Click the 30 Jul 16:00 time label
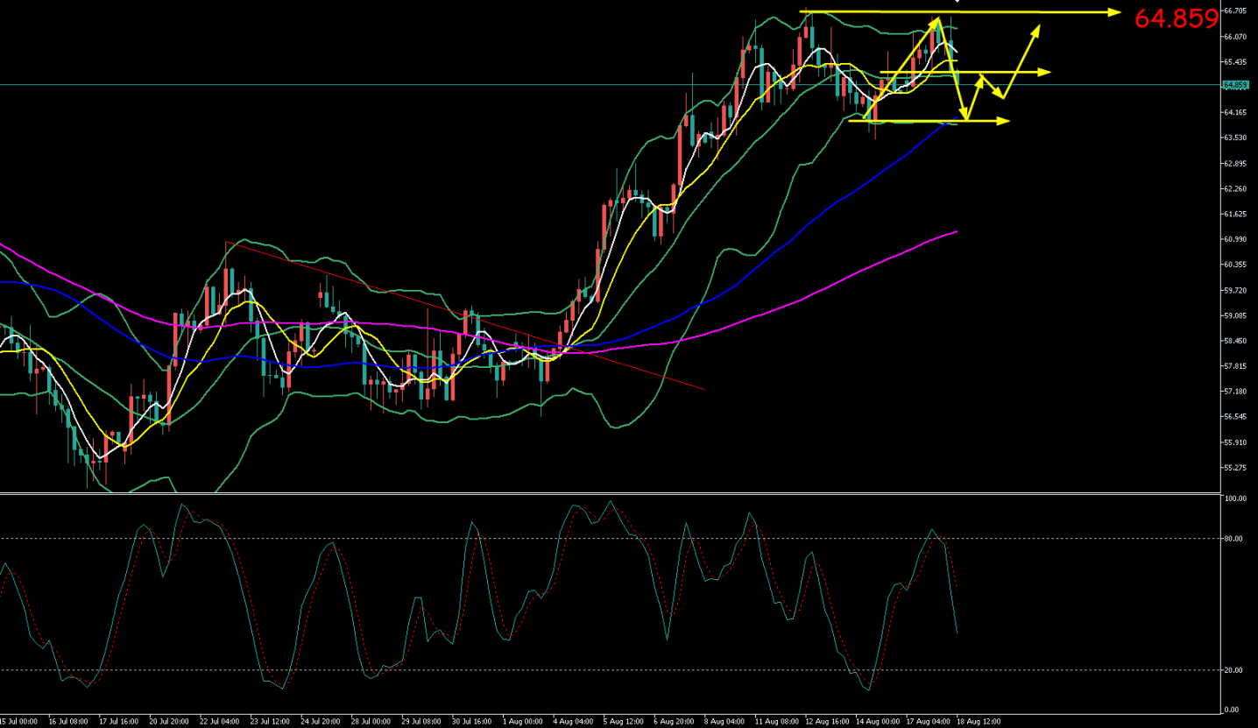This screenshot has height=728, width=1258. [470, 722]
